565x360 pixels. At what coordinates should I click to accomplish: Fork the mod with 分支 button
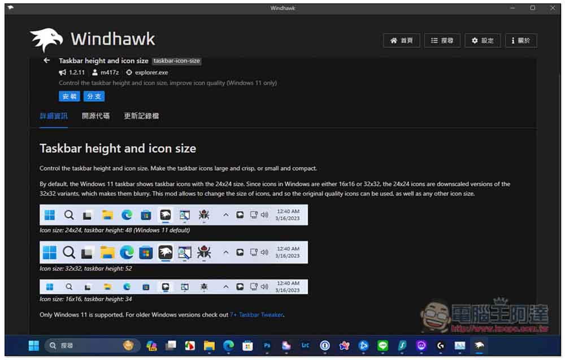pyautogui.click(x=94, y=96)
